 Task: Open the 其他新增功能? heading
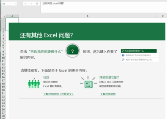[109, 77]
